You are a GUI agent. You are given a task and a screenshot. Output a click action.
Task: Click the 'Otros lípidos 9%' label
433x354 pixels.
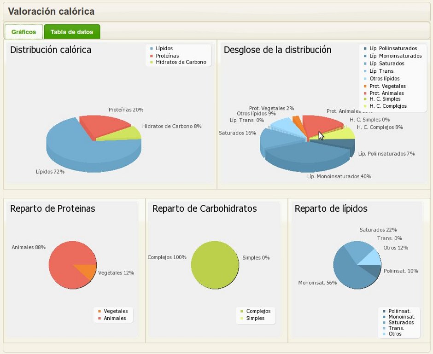pyautogui.click(x=256, y=113)
